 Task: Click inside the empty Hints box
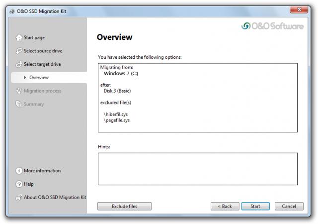coord(198,169)
